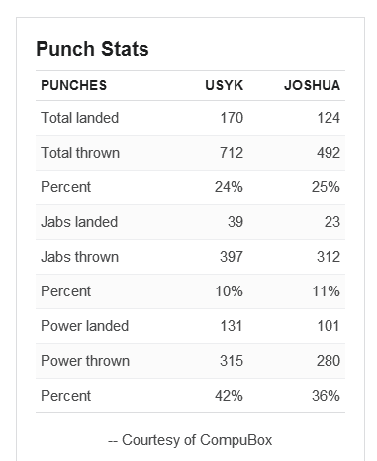Screen dimensions: 377x461
Task: Click the Total thrown row label
Action: click(x=80, y=153)
